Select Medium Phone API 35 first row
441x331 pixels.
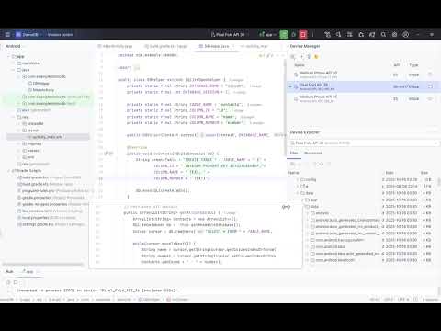point(363,74)
